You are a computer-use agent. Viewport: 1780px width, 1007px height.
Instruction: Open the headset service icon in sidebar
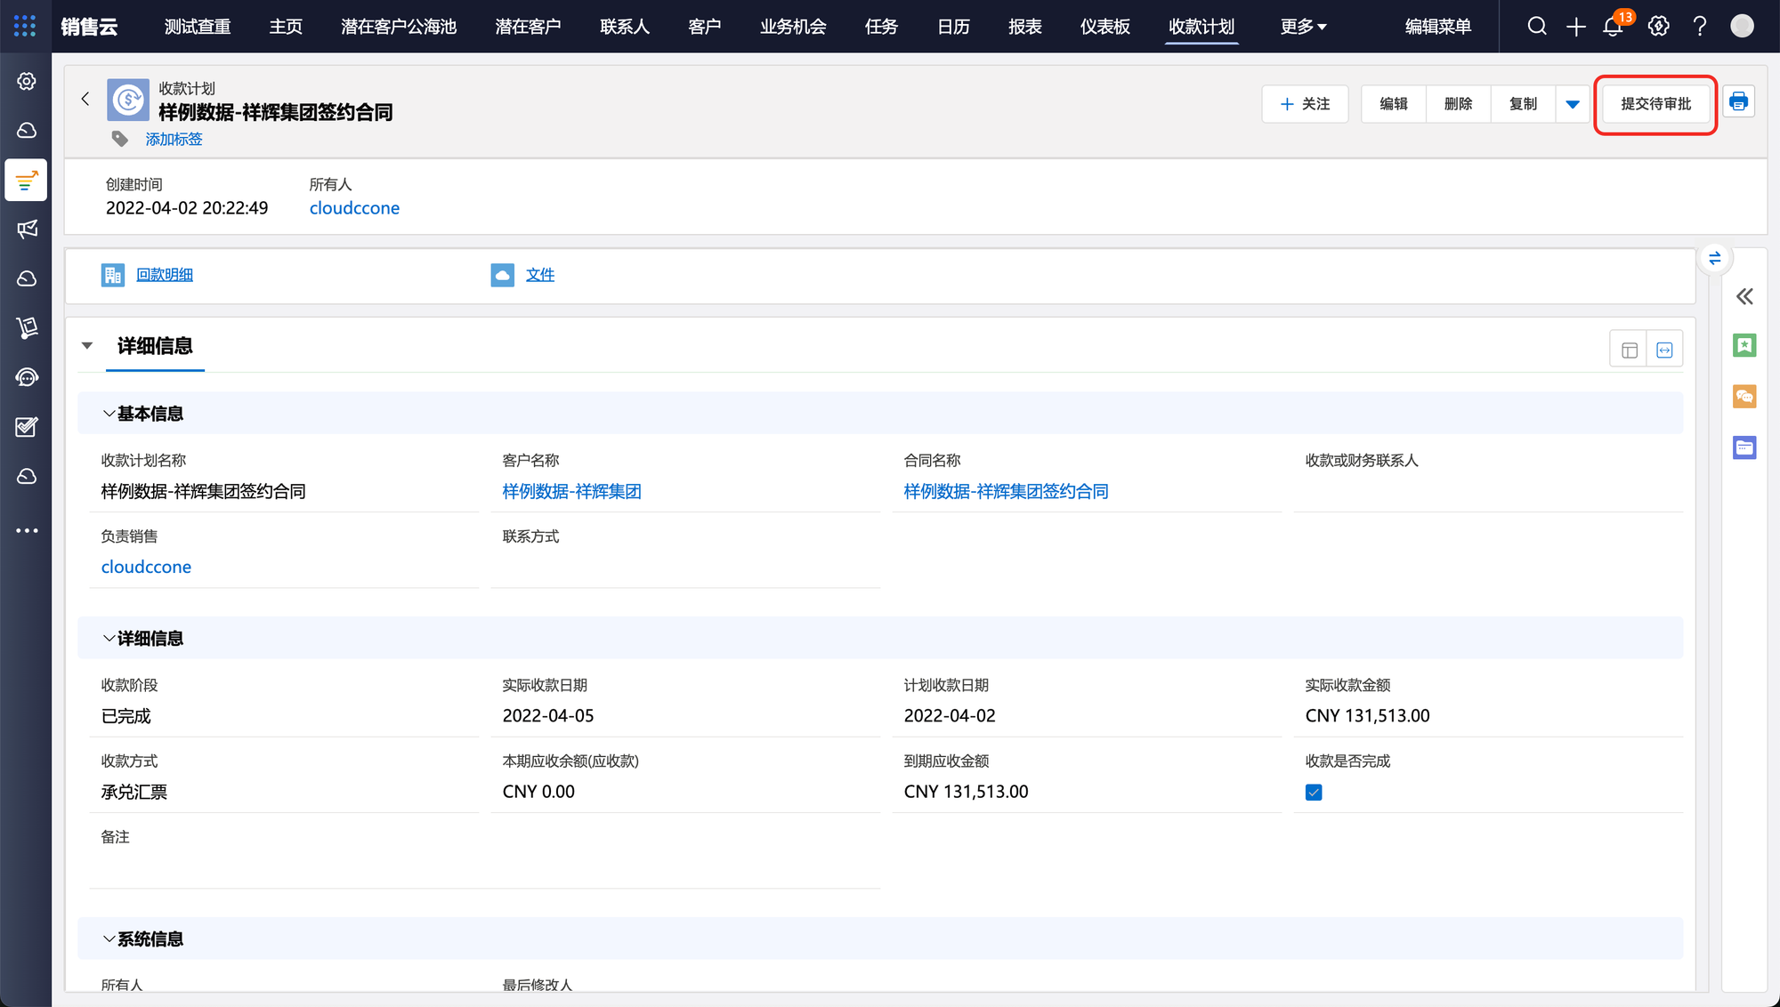27,377
